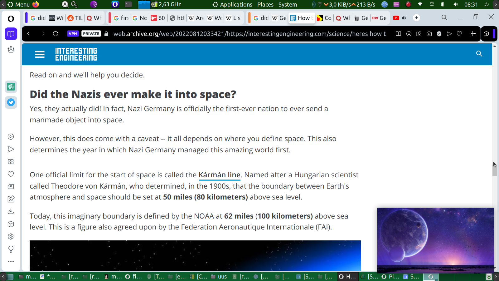Open the System menu
This screenshot has height=281, width=499.
tap(288, 4)
